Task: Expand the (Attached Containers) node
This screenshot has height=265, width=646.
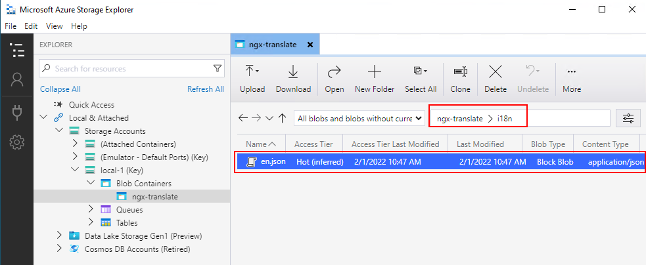Action: point(75,144)
